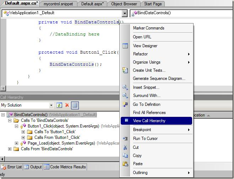This screenshot has width=234, height=179.
Task: Expand the Page_Load tree node
Action: pyautogui.click(x=17, y=143)
